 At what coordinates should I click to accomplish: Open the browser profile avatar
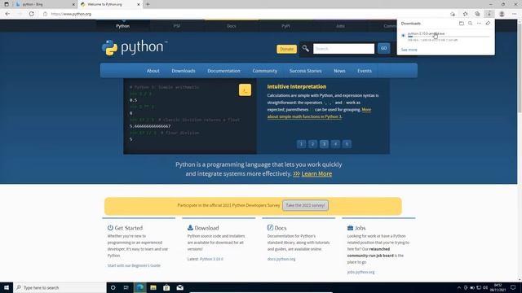[502, 14]
